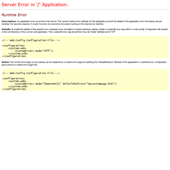Click the second closing </system.web> tag
Viewport: 170px width, 170px height.
pos(18,86)
